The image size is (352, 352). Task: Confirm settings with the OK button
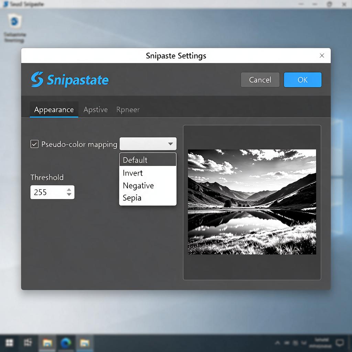pos(302,80)
